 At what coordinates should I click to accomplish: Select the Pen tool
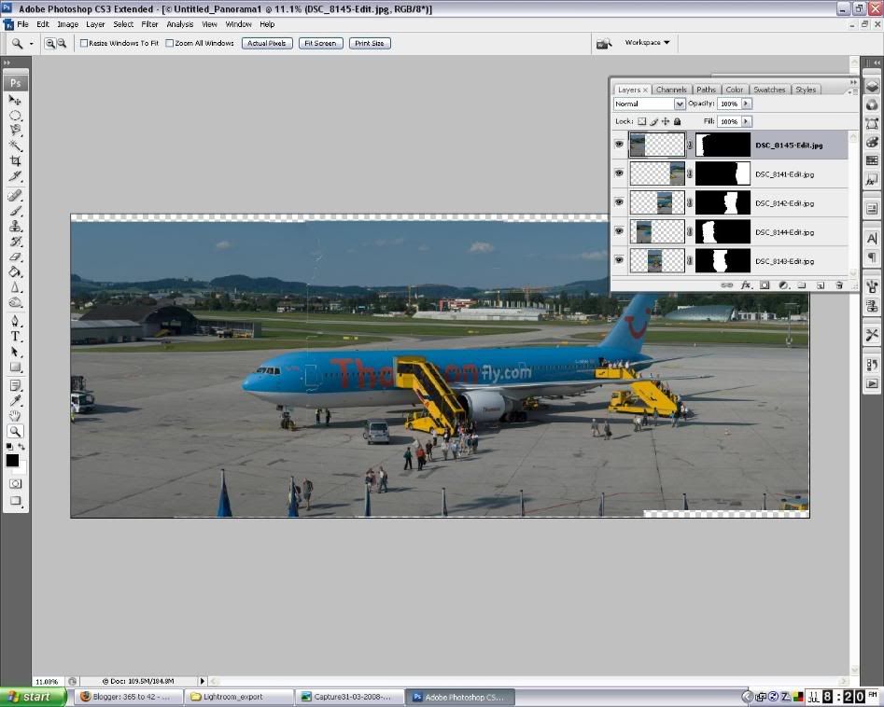pyautogui.click(x=15, y=321)
